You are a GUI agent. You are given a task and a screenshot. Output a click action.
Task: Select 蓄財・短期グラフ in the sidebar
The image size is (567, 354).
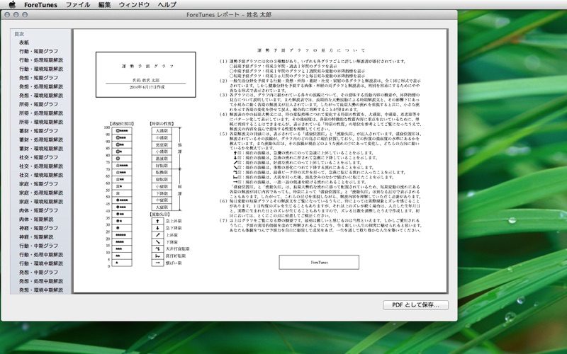click(x=39, y=131)
